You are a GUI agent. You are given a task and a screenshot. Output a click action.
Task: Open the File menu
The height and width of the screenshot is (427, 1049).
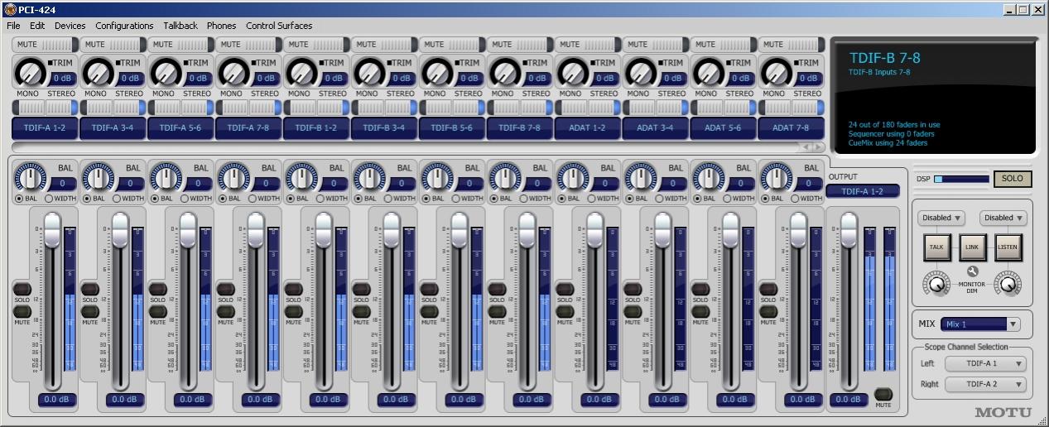click(13, 26)
